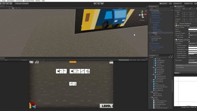Click the Highlighted Color swatch
Image resolution: width=197 pixels, height=111 pixels.
tap(193, 49)
